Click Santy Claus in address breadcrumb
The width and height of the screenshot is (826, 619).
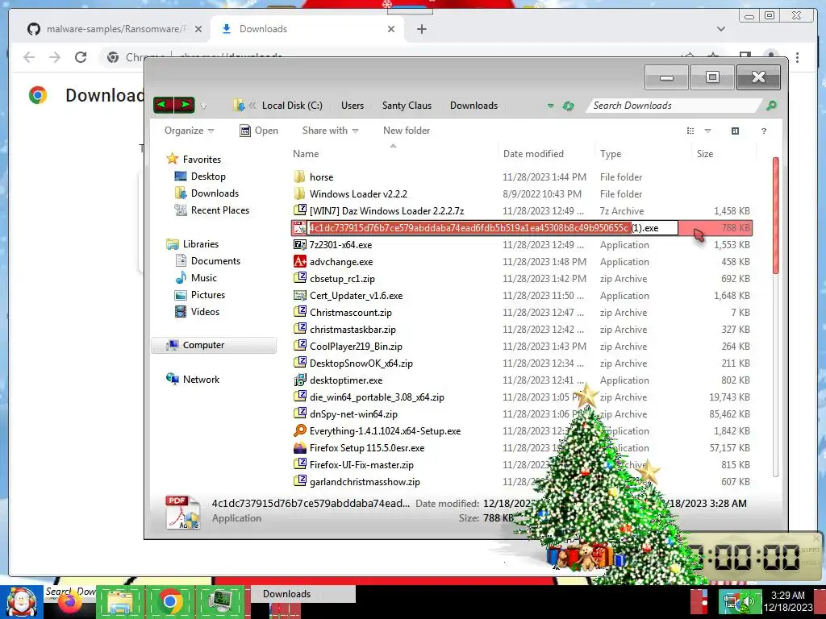pyautogui.click(x=407, y=106)
